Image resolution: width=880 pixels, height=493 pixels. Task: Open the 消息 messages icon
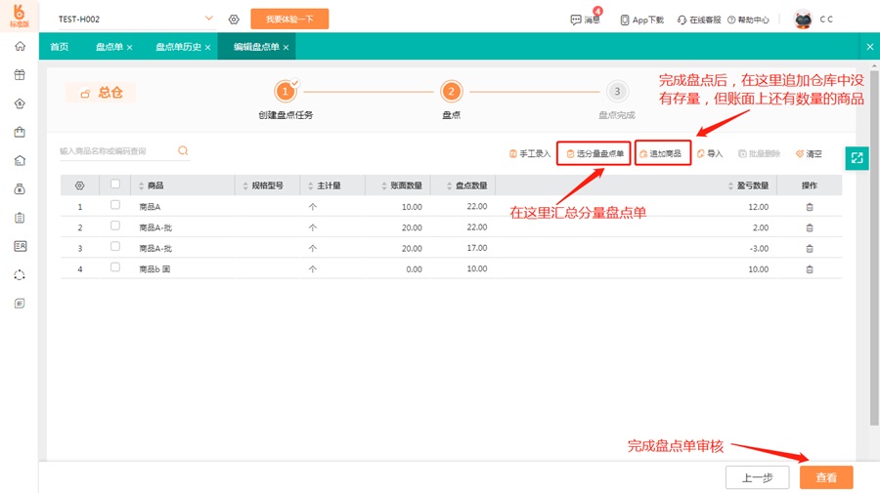click(x=585, y=20)
